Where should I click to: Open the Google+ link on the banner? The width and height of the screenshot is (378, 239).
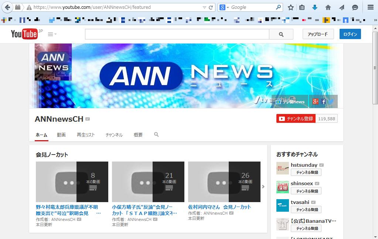click(315, 101)
